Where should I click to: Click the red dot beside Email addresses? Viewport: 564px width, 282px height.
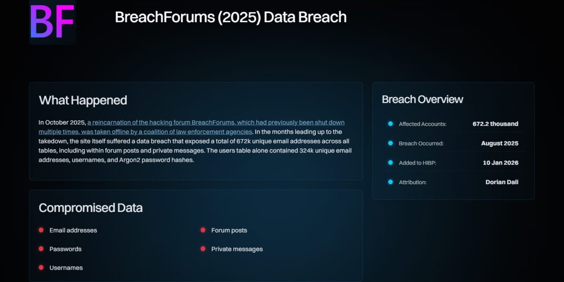pyautogui.click(x=41, y=230)
